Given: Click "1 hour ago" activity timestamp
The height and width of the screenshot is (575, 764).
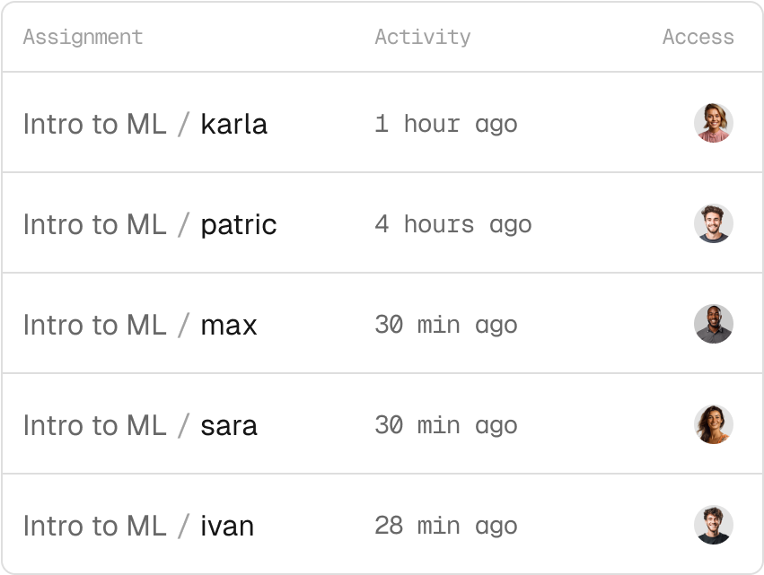Looking at the screenshot, I should [445, 124].
